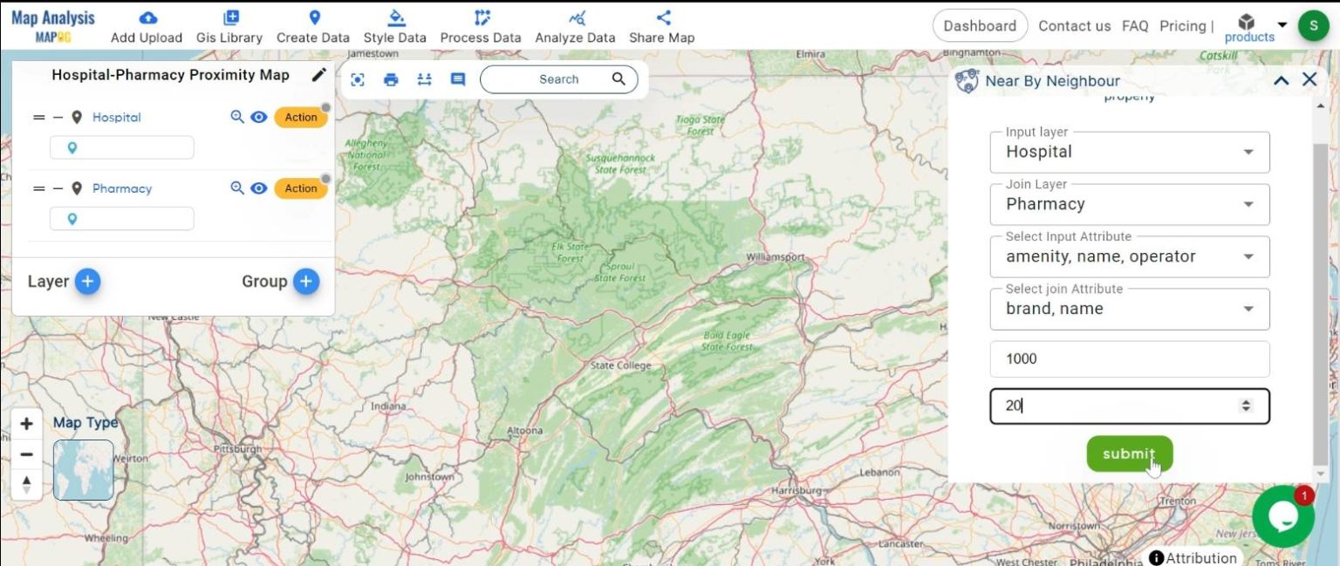Viewport: 1340px width, 566px height.
Task: Edit the map title with pencil icon
Action: (x=319, y=75)
